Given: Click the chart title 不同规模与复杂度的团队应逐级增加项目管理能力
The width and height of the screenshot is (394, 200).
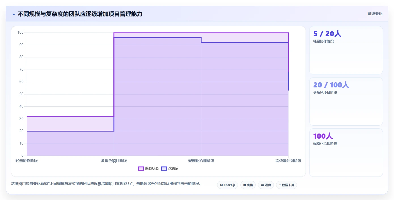Looking at the screenshot, I should coord(80,14).
